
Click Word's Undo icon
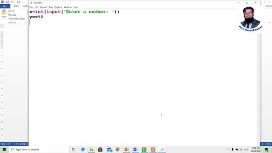pos(12,2)
